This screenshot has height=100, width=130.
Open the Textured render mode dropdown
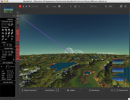40,6
